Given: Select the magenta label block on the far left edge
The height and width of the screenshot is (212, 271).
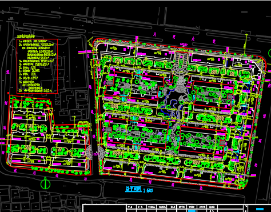Looking at the screenshot, I should pyautogui.click(x=2, y=139).
